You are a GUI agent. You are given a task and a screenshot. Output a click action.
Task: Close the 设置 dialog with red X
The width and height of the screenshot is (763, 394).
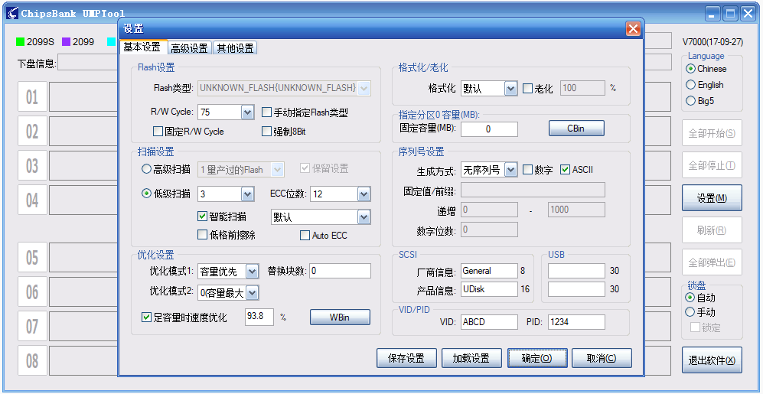633,29
